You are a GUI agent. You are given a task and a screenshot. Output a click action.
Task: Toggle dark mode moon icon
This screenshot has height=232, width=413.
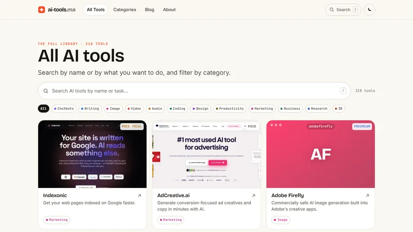369,10
